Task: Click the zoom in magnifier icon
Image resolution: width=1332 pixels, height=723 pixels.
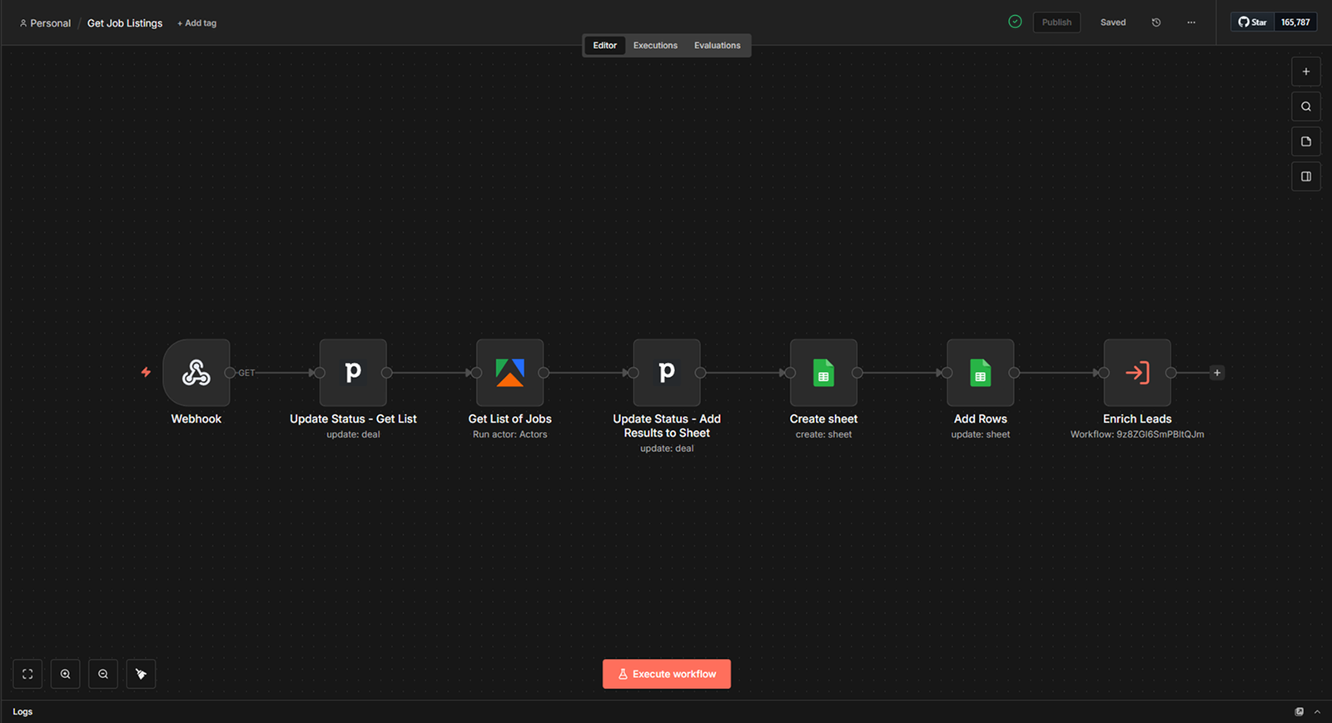Action: (x=65, y=674)
